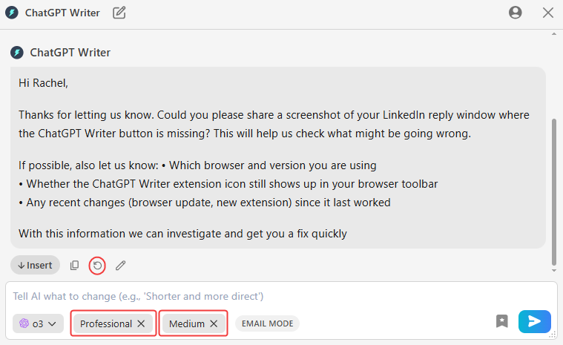Open saved prompts bookmark icon
Screen dimensions: 563x345
[502, 321]
